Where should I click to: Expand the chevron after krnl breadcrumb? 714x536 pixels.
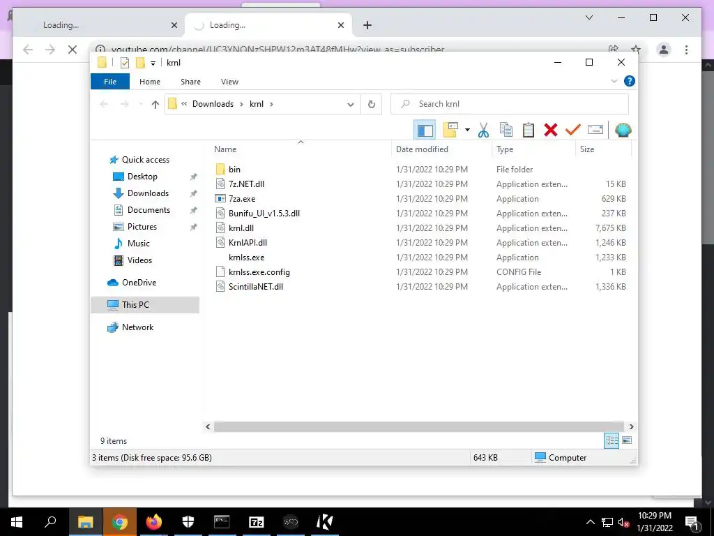click(271, 105)
